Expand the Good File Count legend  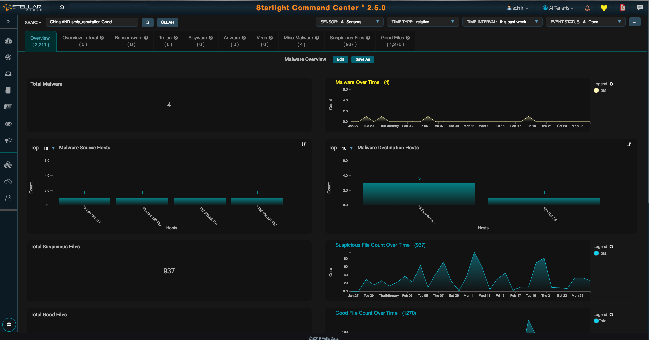pyautogui.click(x=611, y=315)
